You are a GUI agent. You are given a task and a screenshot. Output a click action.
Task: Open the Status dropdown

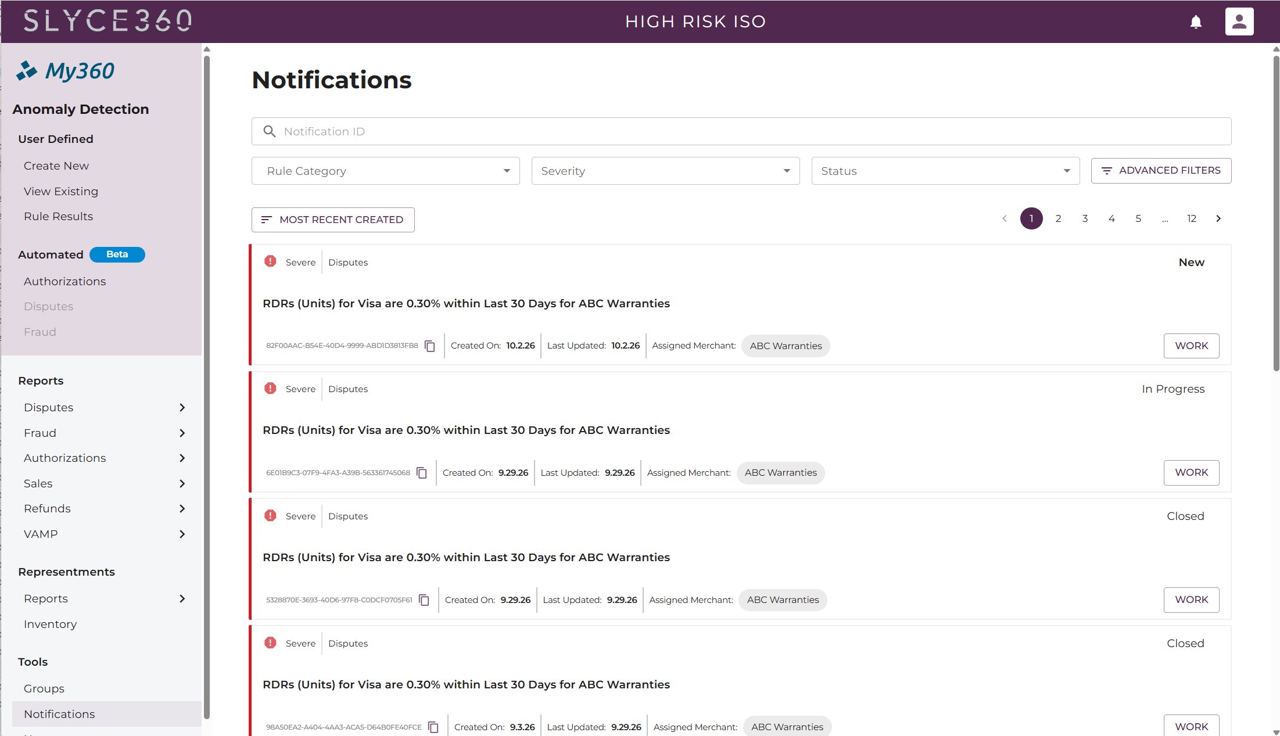[946, 171]
